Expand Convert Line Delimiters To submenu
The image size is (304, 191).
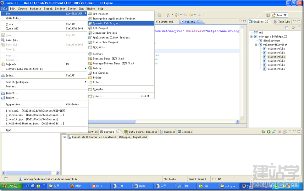[44, 69]
